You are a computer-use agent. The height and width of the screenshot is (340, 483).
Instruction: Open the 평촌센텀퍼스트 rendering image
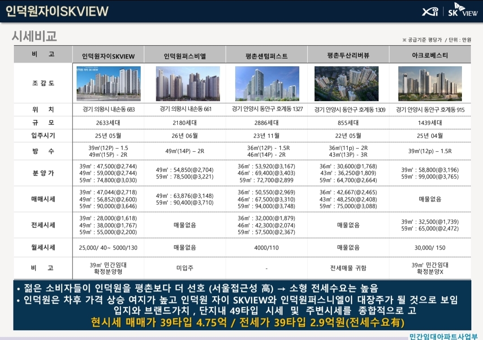coord(267,83)
